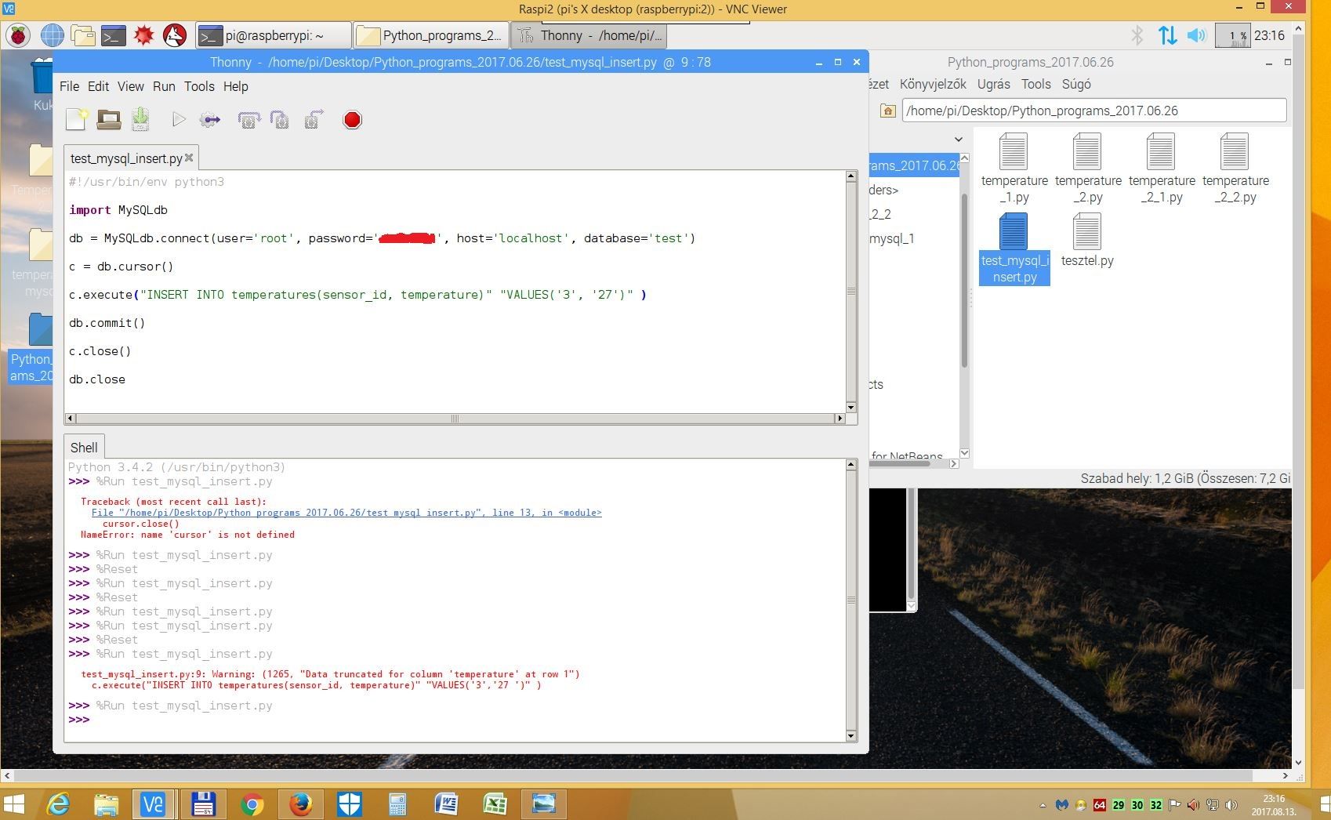Click the 'db.commit()' line in editor
Image resolution: width=1331 pixels, height=820 pixels.
click(x=107, y=323)
